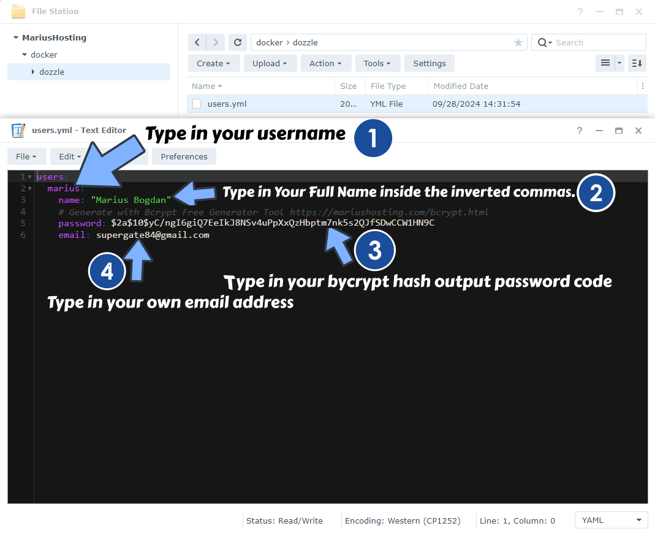This screenshot has width=655, height=534.
Task: Open the YAML language dropdown
Action: pyautogui.click(x=611, y=521)
